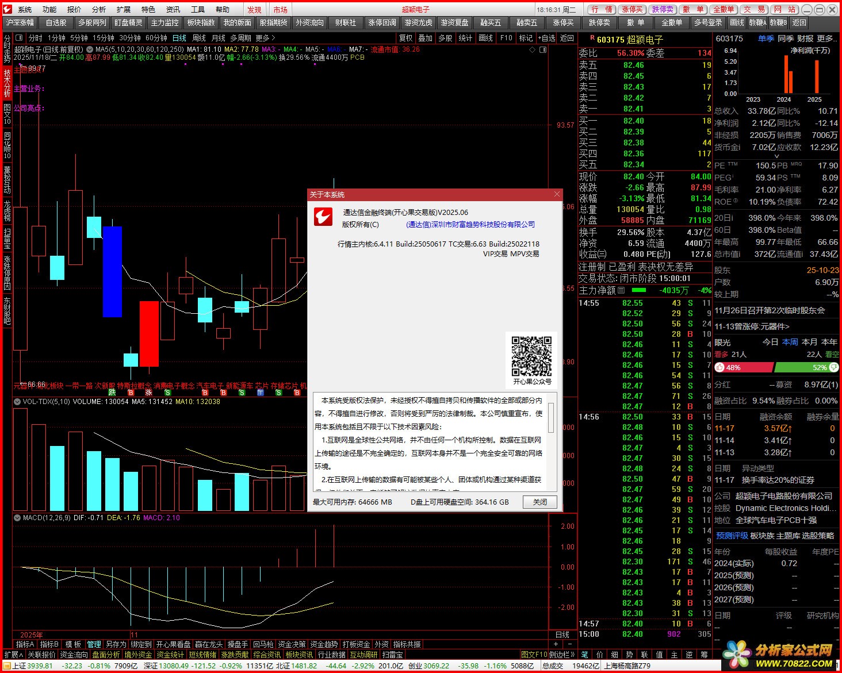Click the thumbs-up 看多 bullish vote icon
This screenshot has height=673, width=842.
click(719, 367)
